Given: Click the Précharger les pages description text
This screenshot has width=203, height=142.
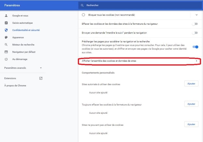Looking at the screenshot, I should tap(134, 49).
